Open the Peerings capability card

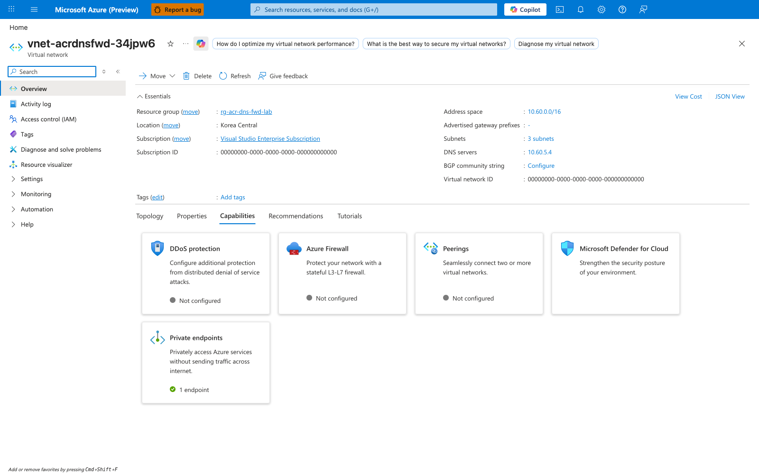[x=479, y=273]
